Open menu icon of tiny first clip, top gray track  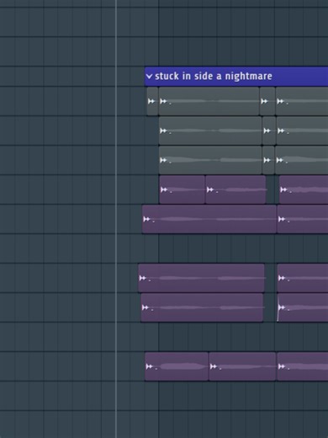151,101
